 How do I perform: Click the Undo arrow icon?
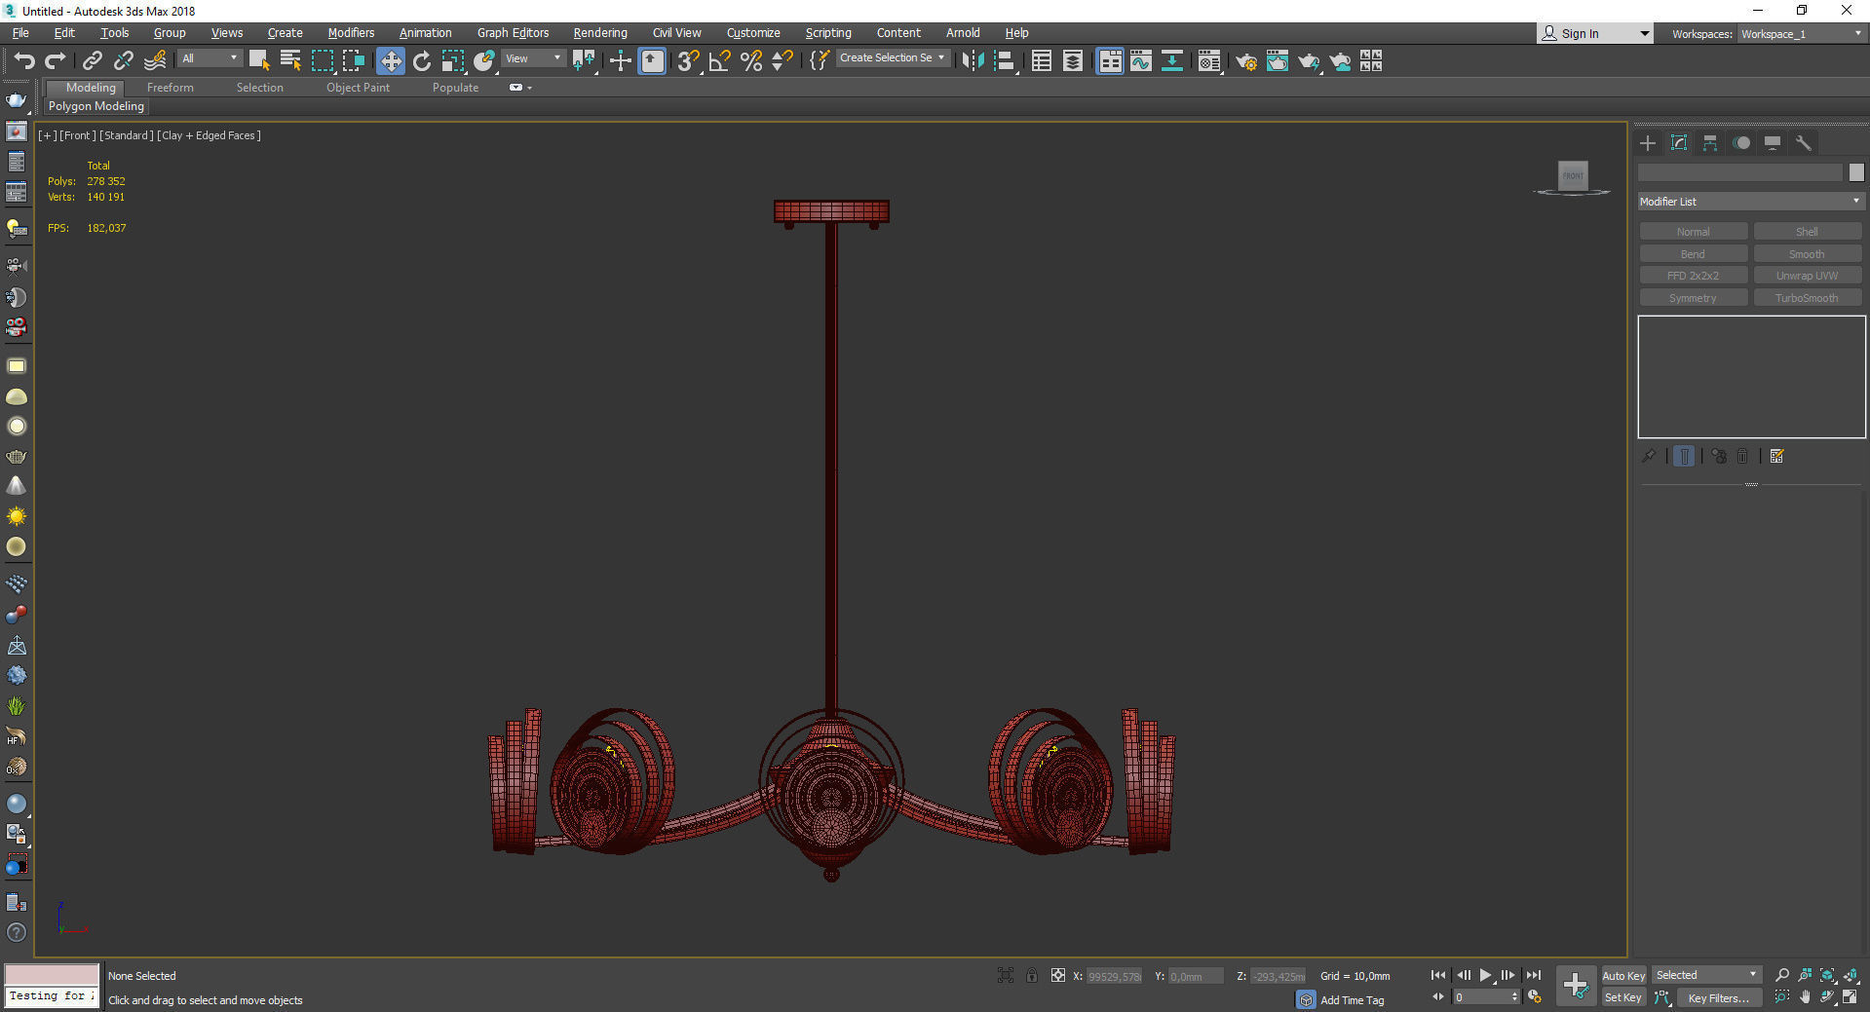coord(24,61)
